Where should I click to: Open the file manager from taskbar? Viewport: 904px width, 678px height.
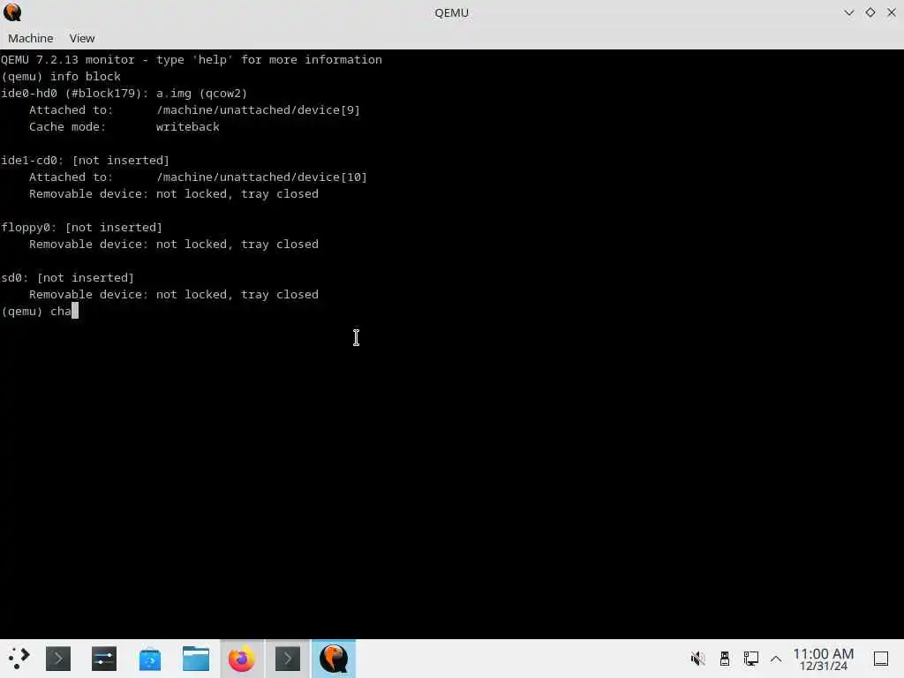(x=195, y=659)
